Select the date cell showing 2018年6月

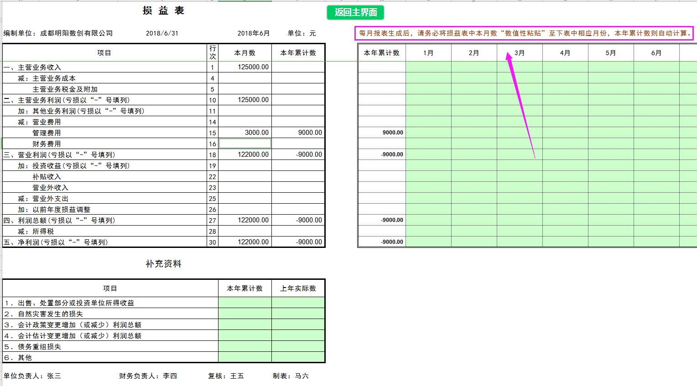coord(252,33)
